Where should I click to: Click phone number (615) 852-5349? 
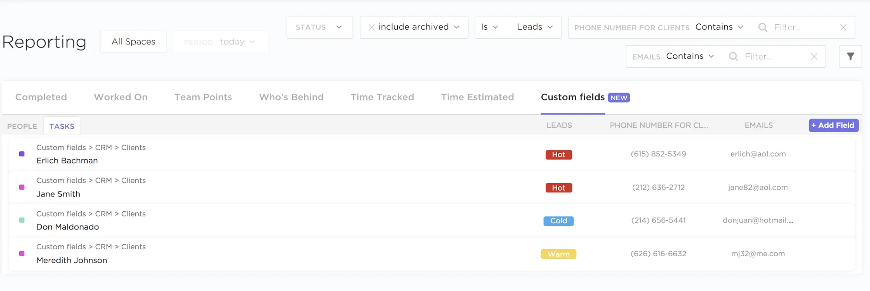tap(658, 154)
